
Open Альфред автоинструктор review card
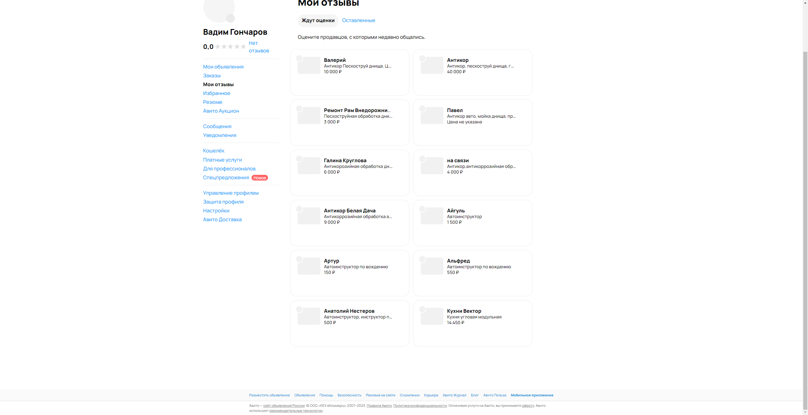pyautogui.click(x=472, y=273)
